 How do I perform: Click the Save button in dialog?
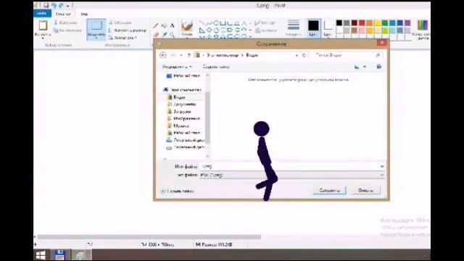(x=329, y=191)
